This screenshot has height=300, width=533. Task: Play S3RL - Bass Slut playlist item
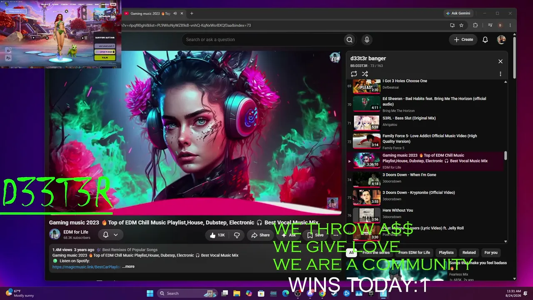click(425, 122)
